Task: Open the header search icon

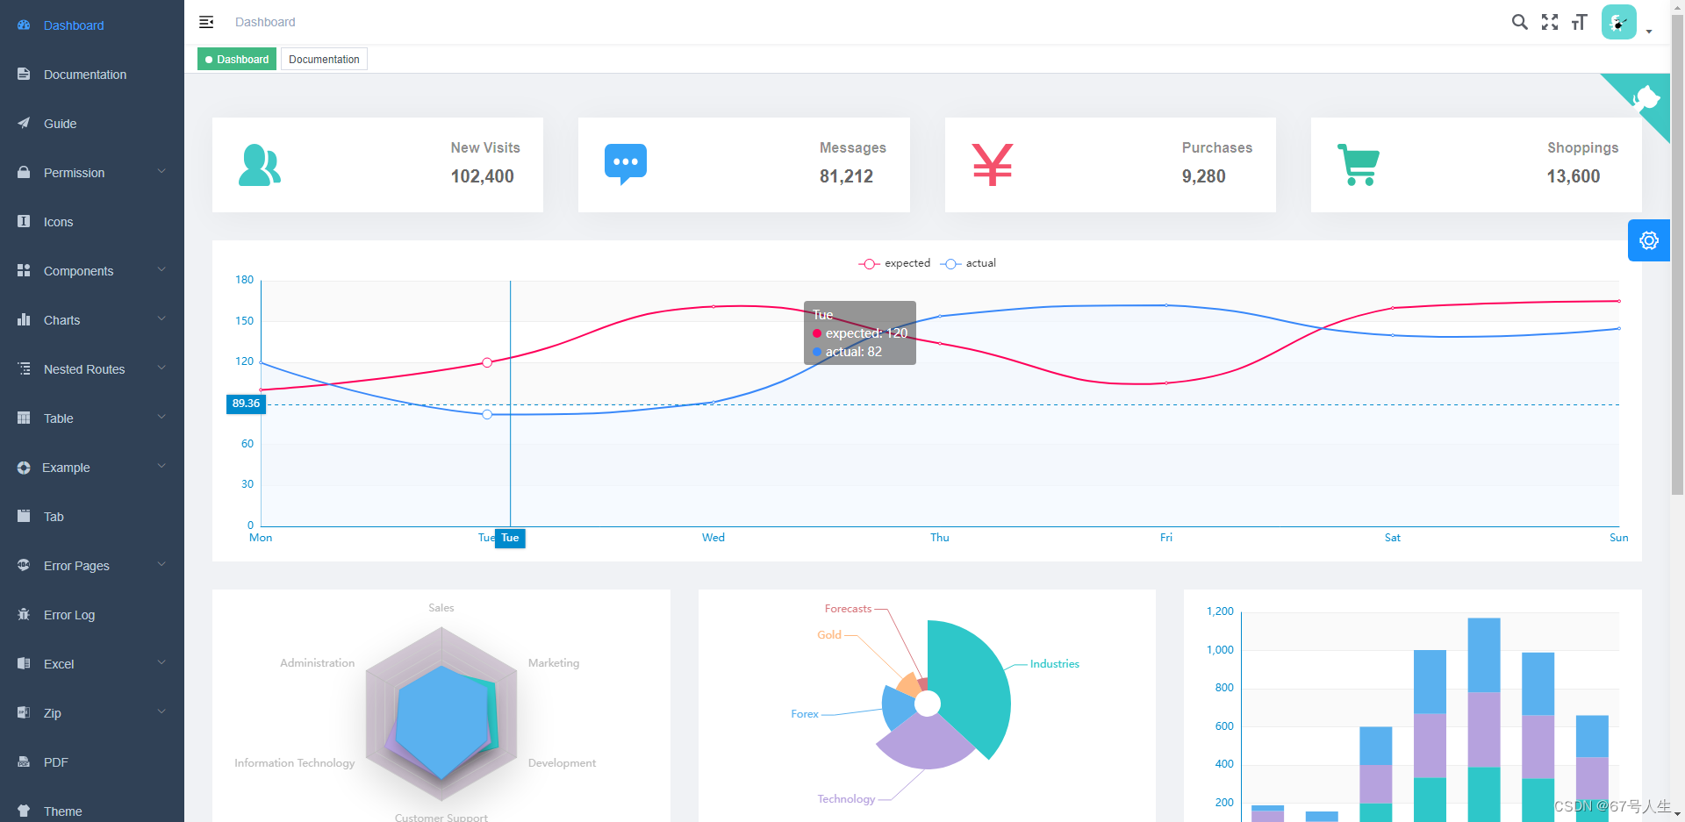Action: 1520,22
